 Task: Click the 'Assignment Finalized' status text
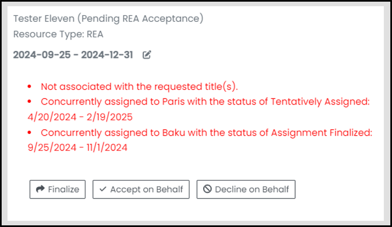coord(321,132)
